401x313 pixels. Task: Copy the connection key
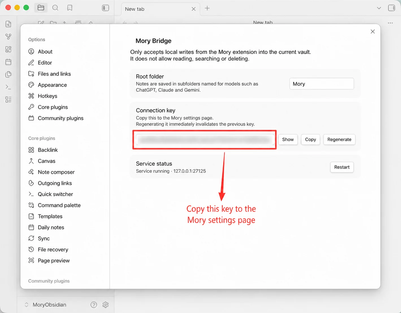coord(311,139)
